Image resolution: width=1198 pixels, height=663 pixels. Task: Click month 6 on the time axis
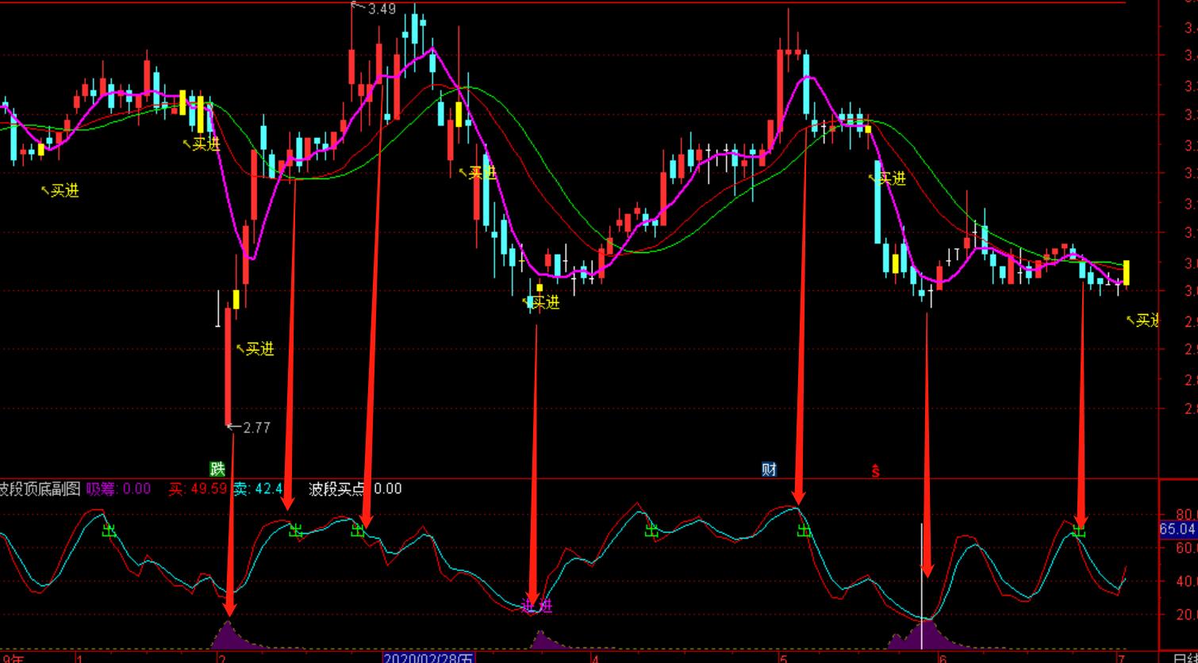943,657
